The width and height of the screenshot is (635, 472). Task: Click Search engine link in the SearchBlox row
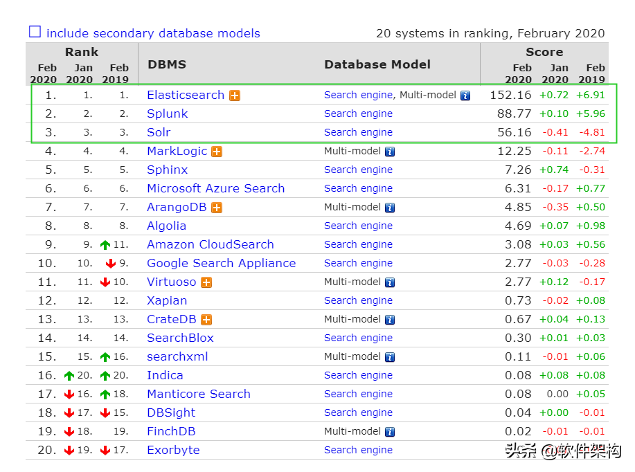tap(358, 338)
